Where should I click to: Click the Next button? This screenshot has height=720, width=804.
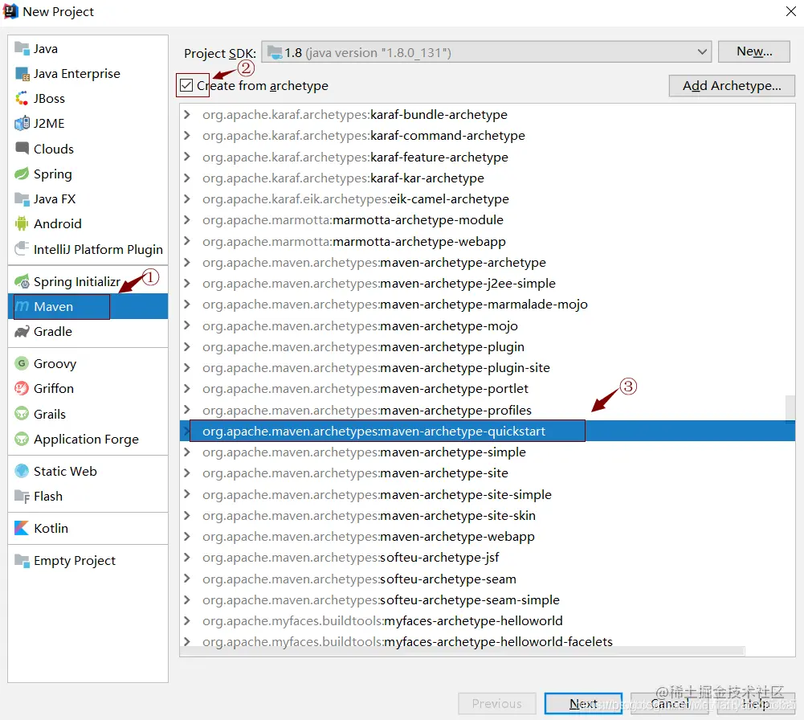(583, 704)
